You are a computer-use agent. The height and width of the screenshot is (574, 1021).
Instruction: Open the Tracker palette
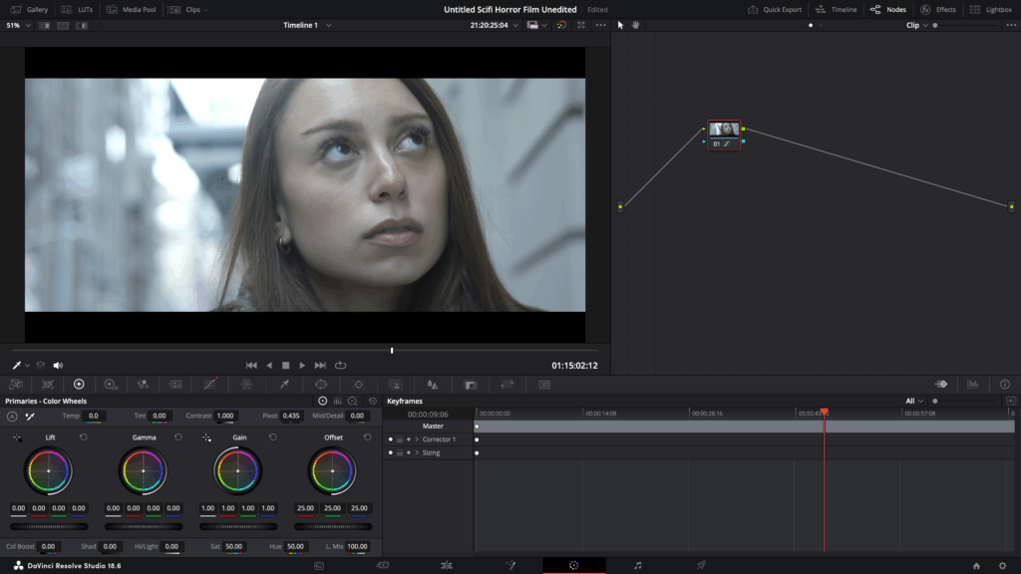(x=358, y=384)
